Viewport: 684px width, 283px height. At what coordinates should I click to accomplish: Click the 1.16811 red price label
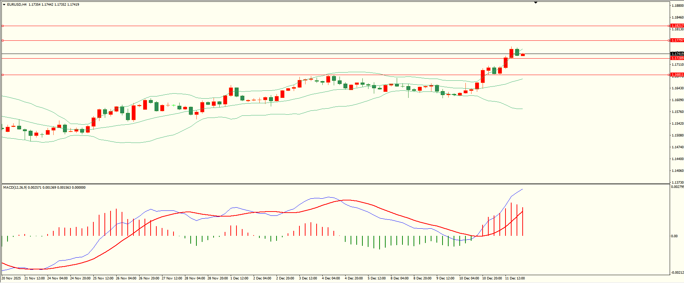[677, 75]
